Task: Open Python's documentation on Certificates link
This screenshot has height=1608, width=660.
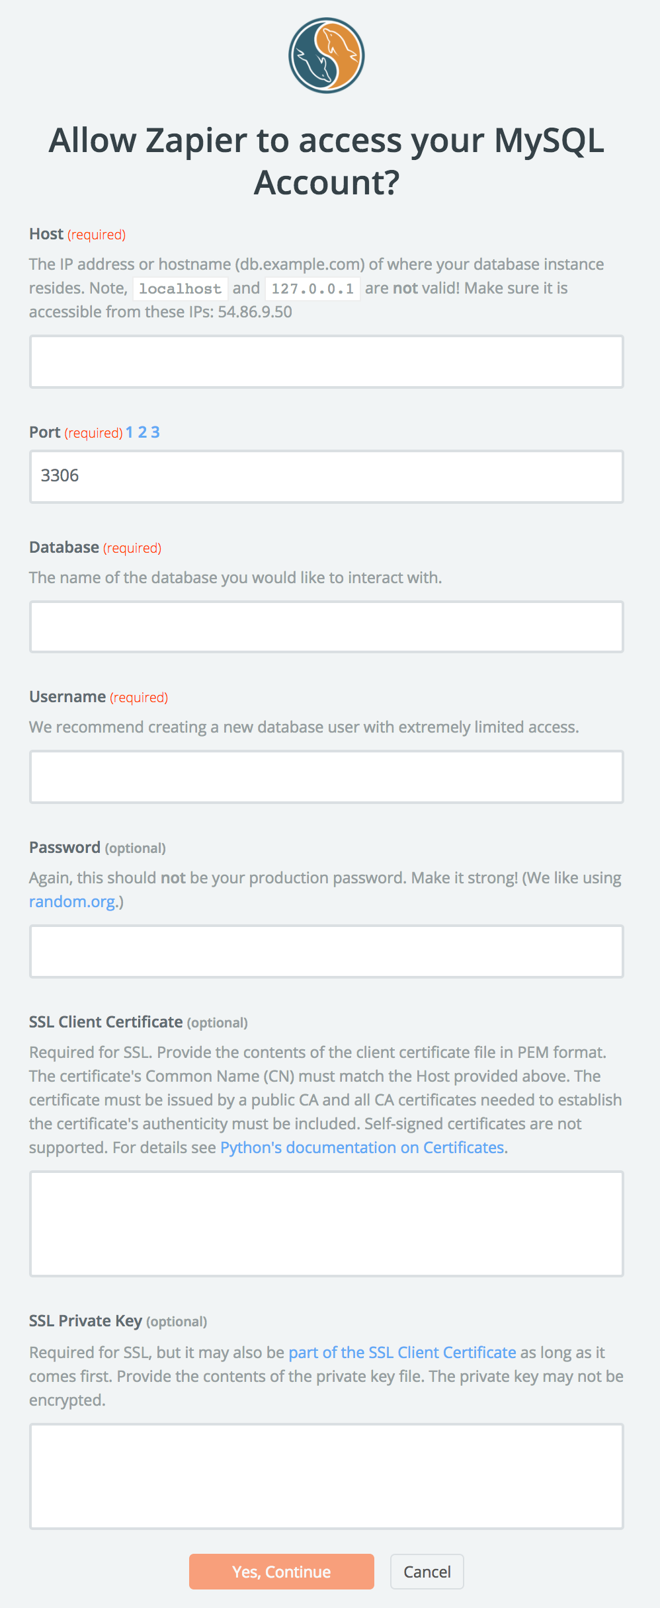Action: click(x=362, y=1148)
